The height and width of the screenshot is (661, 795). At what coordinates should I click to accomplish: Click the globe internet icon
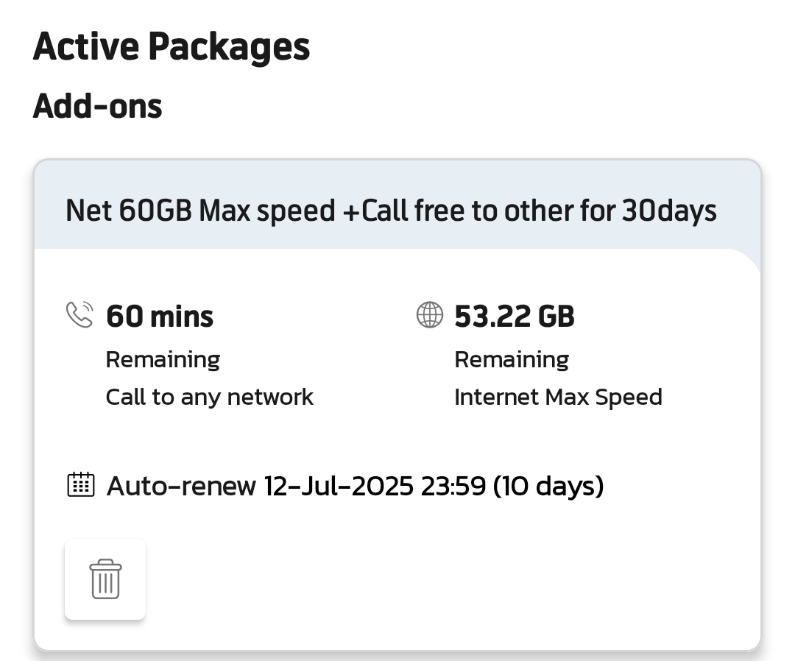(x=429, y=315)
